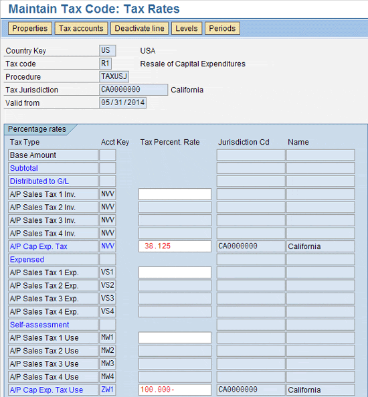Screen dimensions: 368x397
Task: Click NVV key of A/P Cap Exp. Tax row
Action: tap(108, 246)
